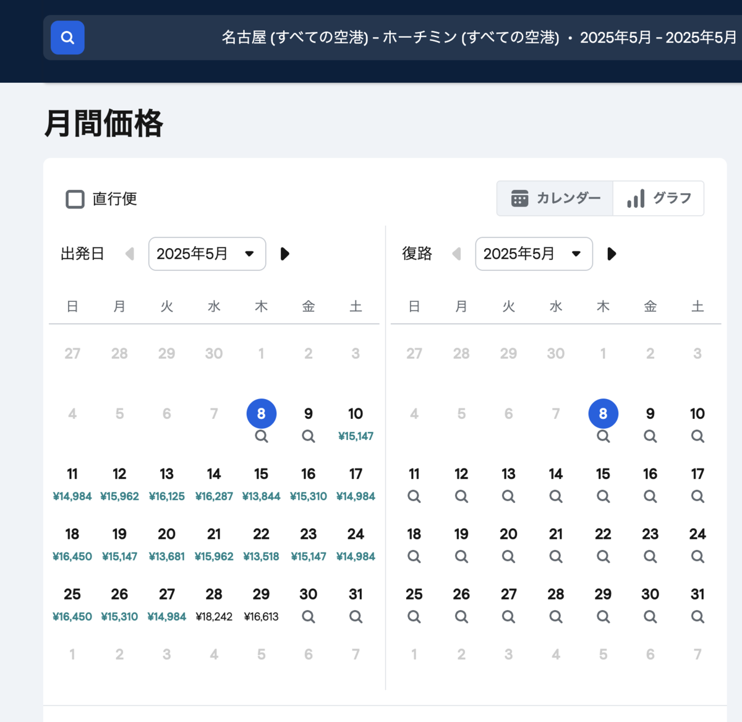Enable the 直行便 direct flights checkbox

75,199
